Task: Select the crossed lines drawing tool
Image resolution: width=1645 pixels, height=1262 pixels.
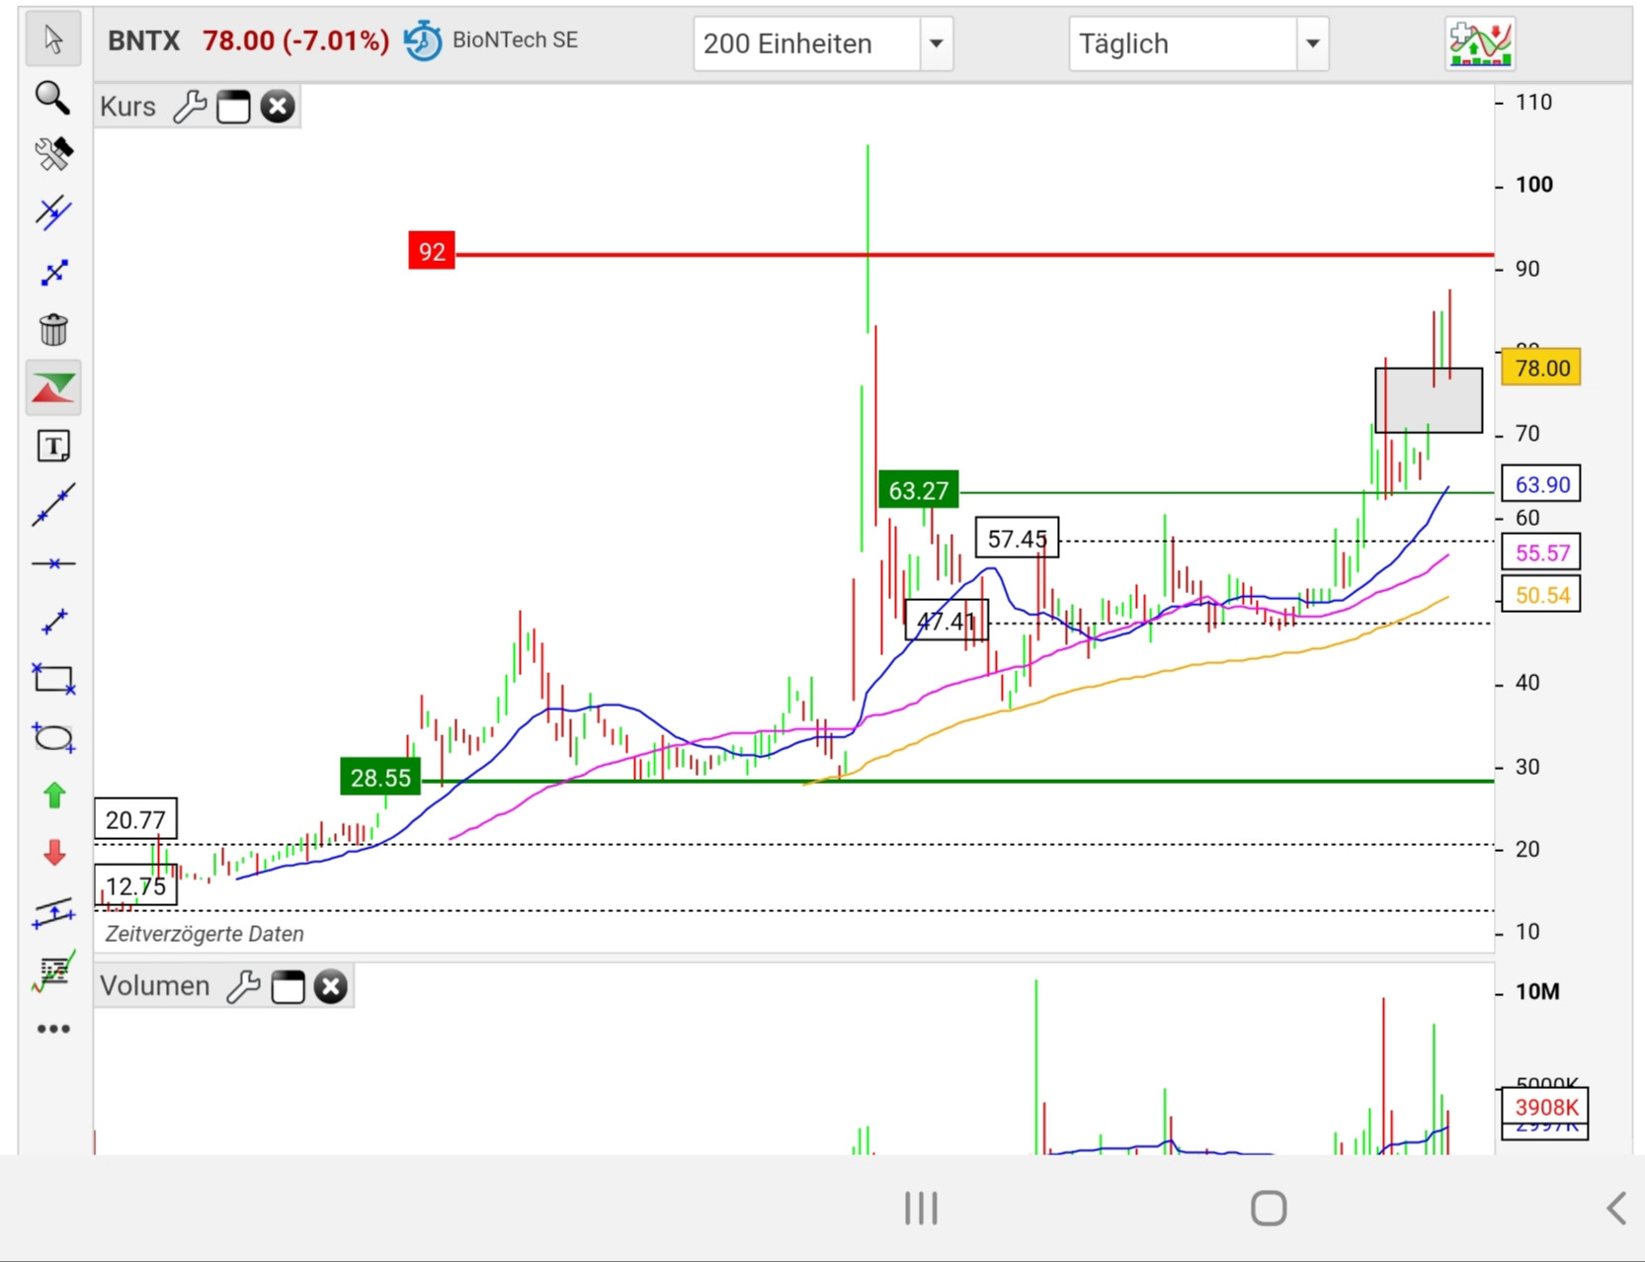Action: [53, 212]
